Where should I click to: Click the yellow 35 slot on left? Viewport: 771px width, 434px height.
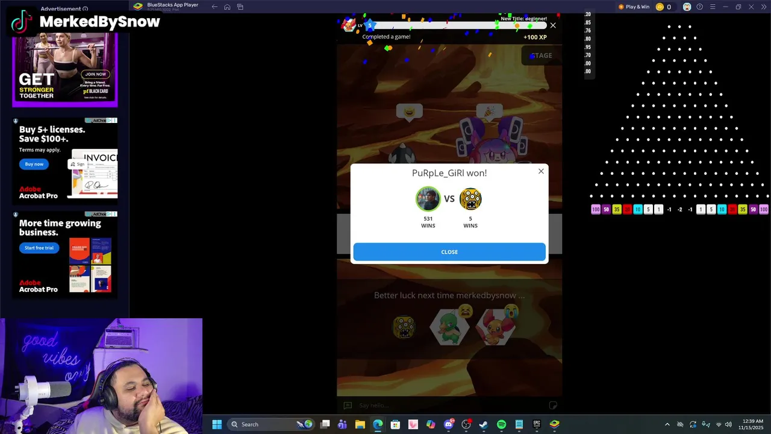coord(617,209)
